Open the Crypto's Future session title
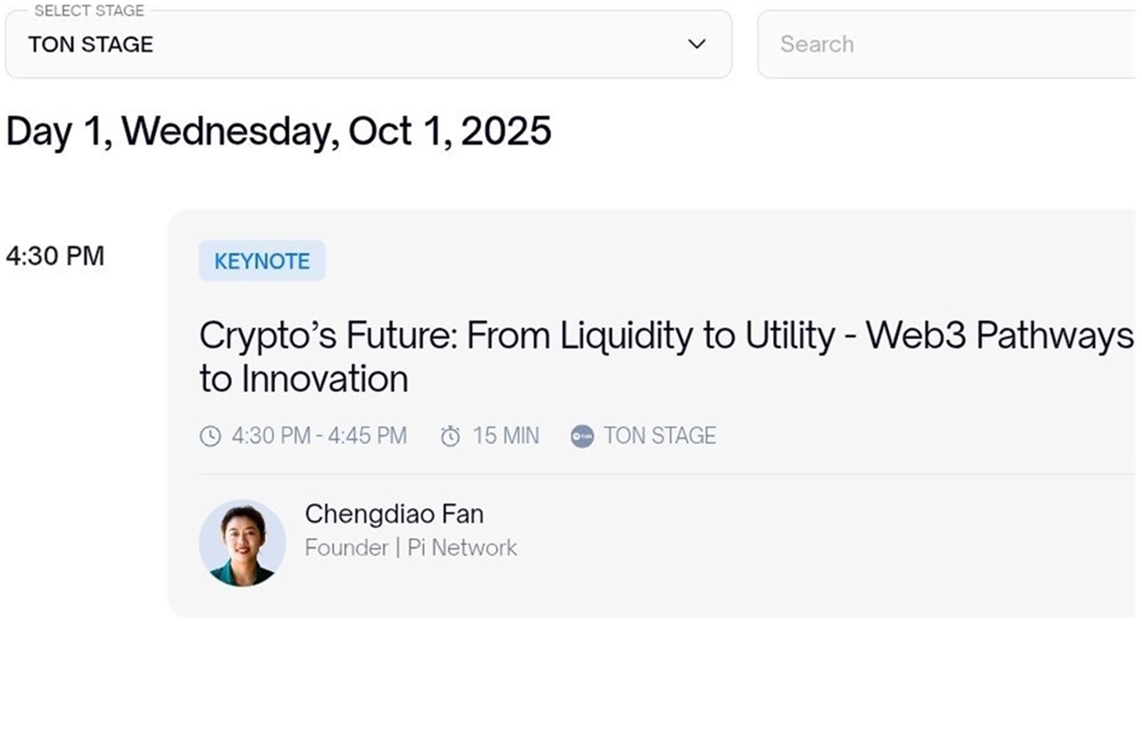Screen dimensions: 1142x743 click(666, 357)
